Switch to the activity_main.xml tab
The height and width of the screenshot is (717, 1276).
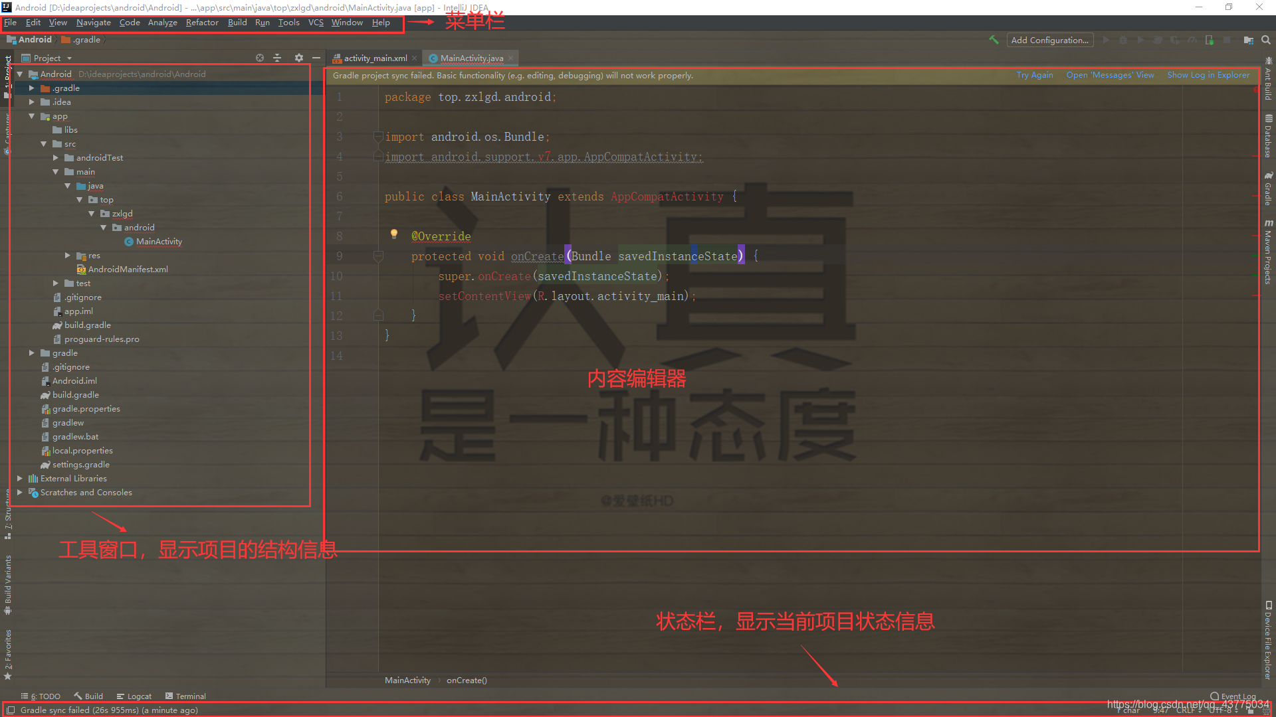pyautogui.click(x=375, y=58)
